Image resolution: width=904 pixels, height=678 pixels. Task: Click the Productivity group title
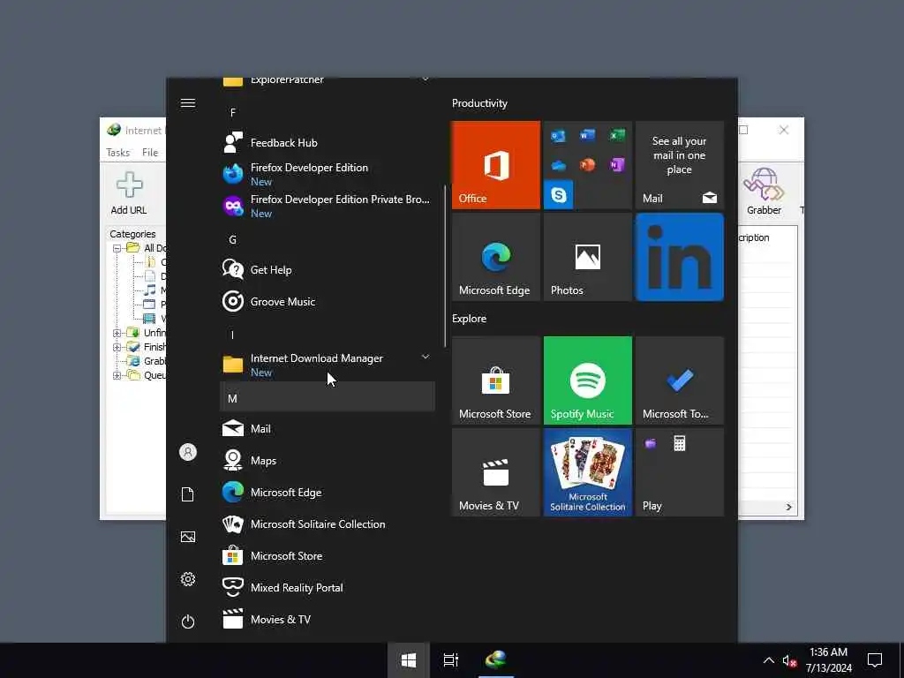coord(479,103)
